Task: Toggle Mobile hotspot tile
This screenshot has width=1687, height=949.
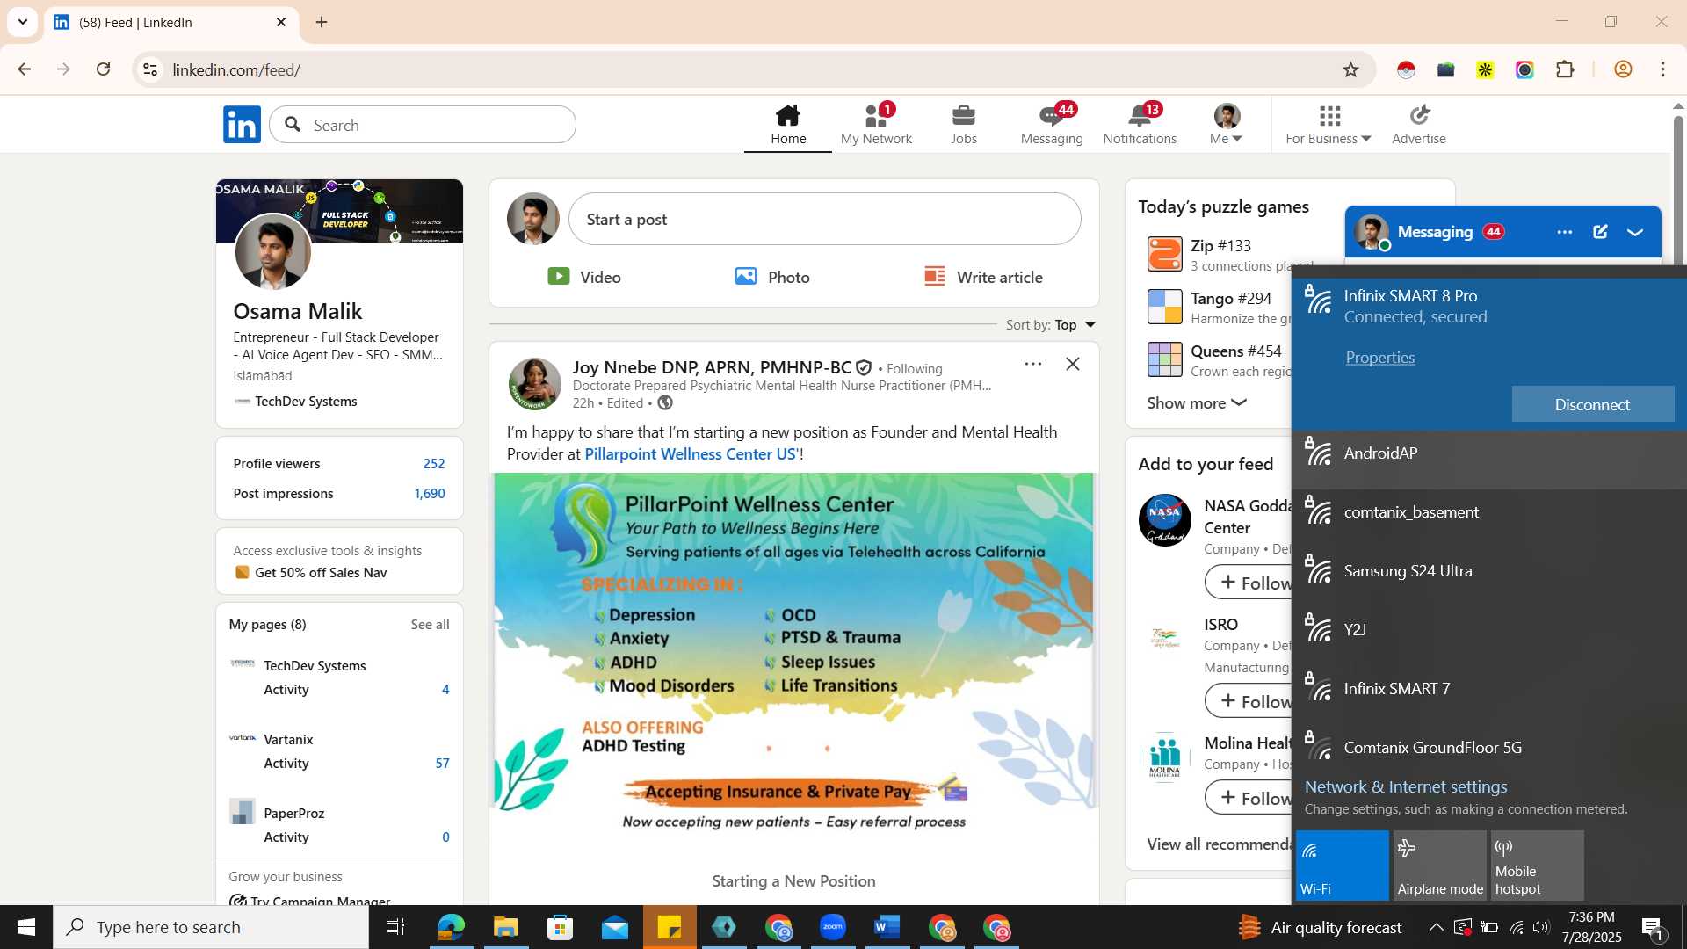Action: click(1537, 866)
